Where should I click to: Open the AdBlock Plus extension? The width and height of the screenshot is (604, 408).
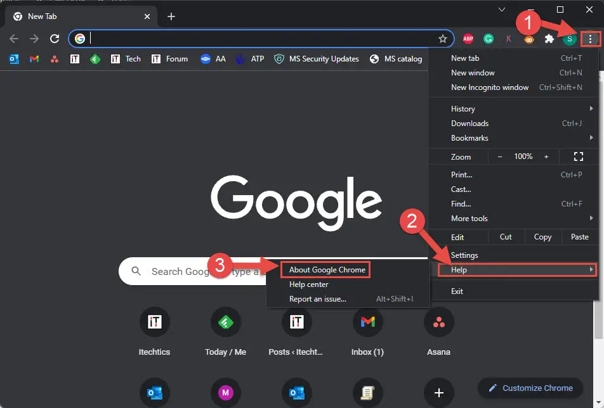(x=468, y=39)
